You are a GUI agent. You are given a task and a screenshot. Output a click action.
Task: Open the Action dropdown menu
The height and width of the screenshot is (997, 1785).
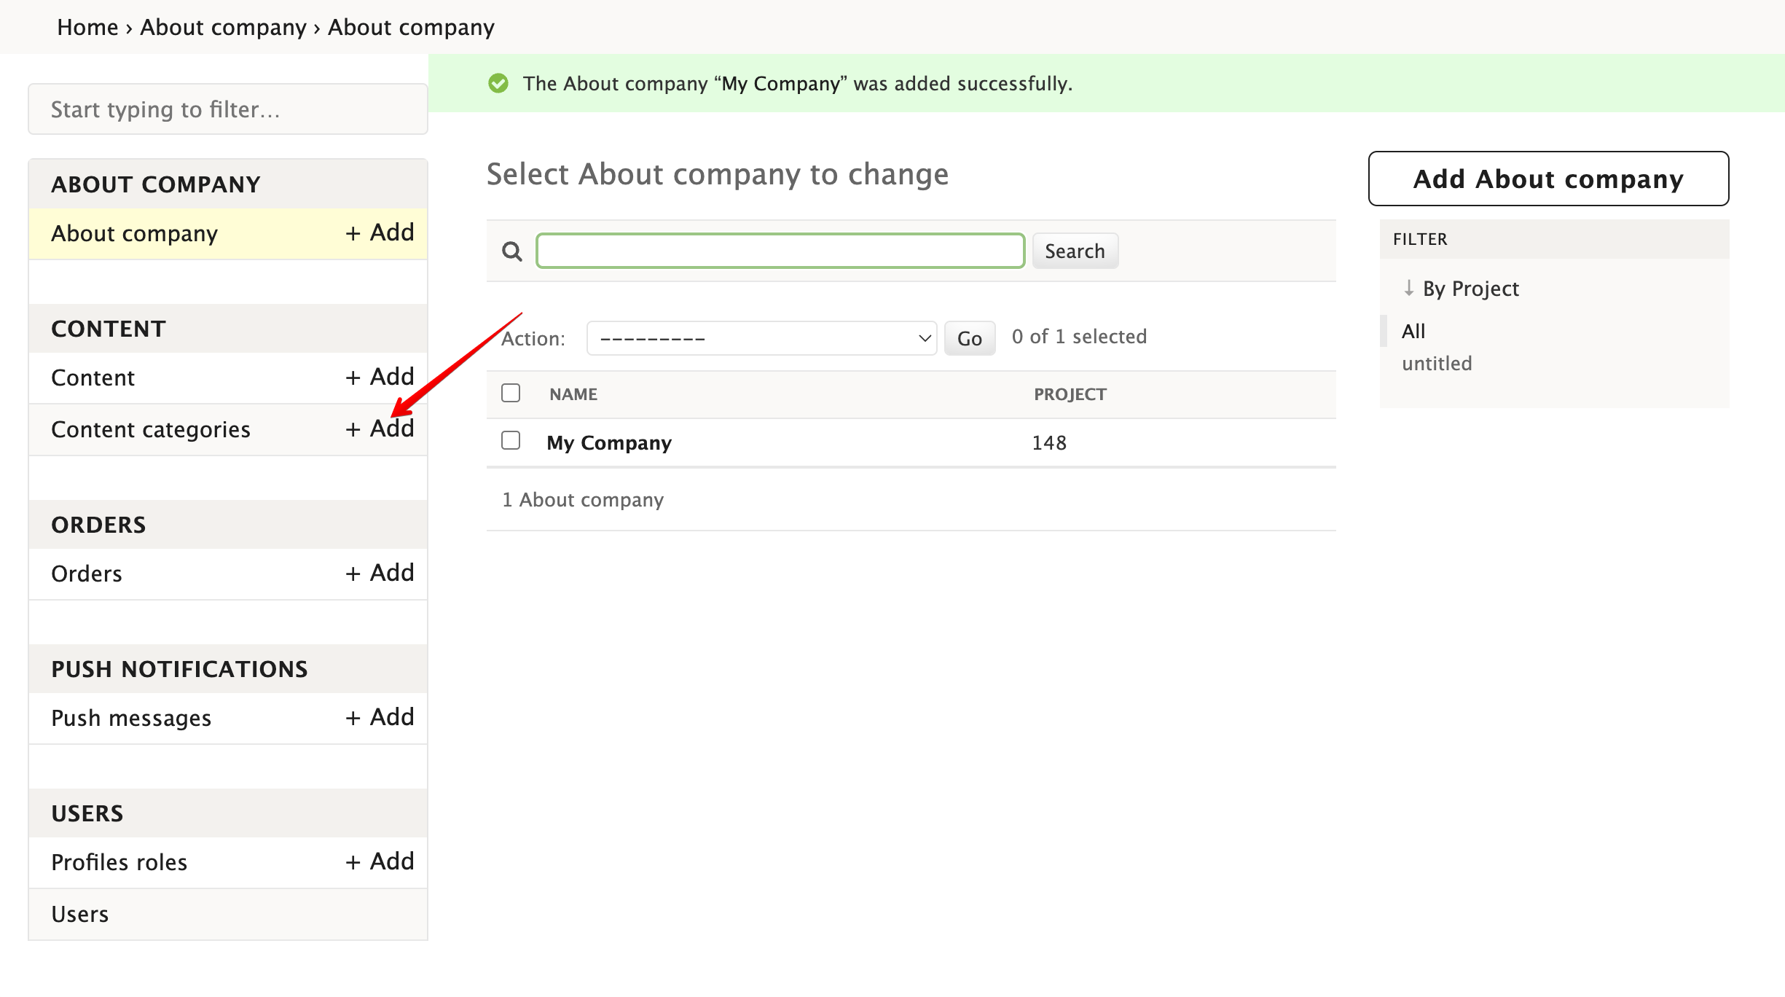pyautogui.click(x=761, y=338)
